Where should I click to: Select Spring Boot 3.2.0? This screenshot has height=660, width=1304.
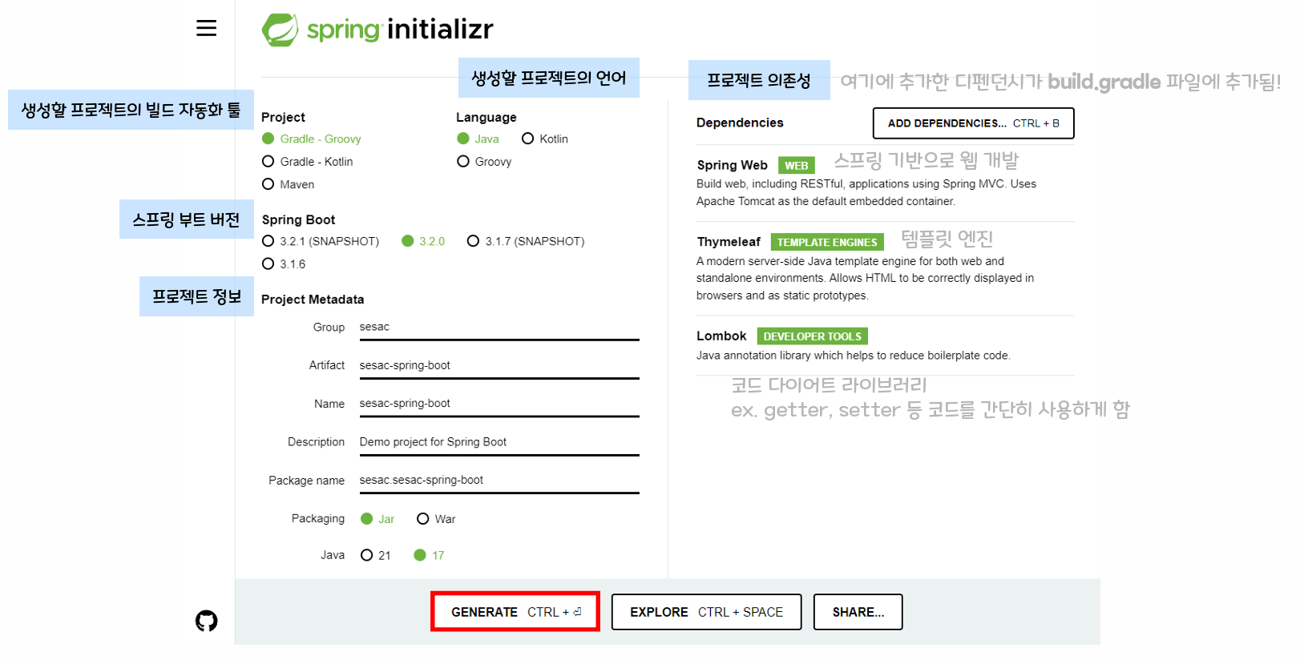[423, 241]
